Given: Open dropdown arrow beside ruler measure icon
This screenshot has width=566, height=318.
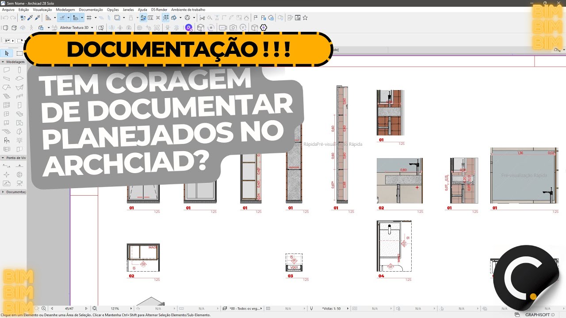Looking at the screenshot, I should (55, 18).
